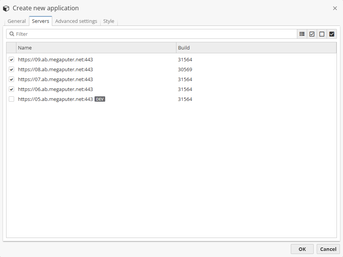Sort servers by Name column header
The image size is (343, 257).
tap(95, 48)
